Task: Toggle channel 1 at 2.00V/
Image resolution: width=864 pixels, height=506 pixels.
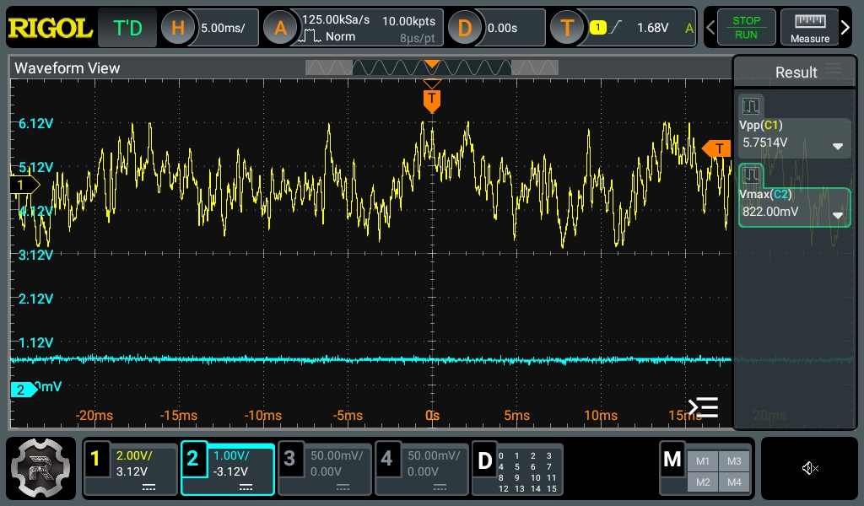Action: point(131,469)
